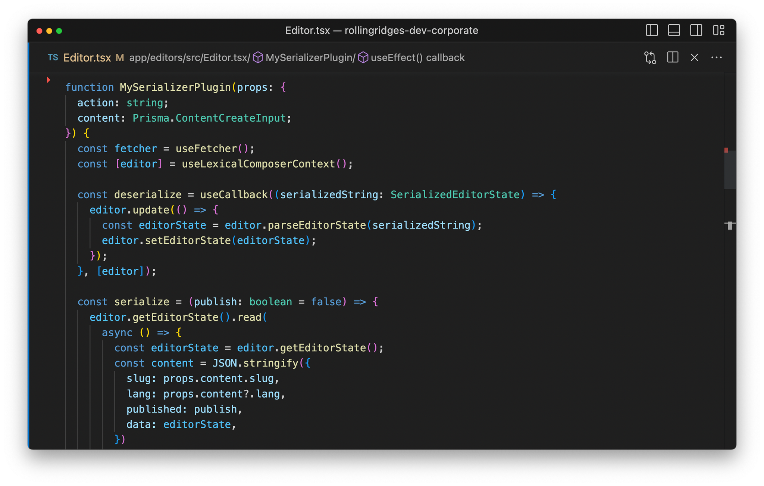Expand the MySerializerPlugin breadcrumb
Image resolution: width=764 pixels, height=486 pixels.
pyautogui.click(x=310, y=57)
